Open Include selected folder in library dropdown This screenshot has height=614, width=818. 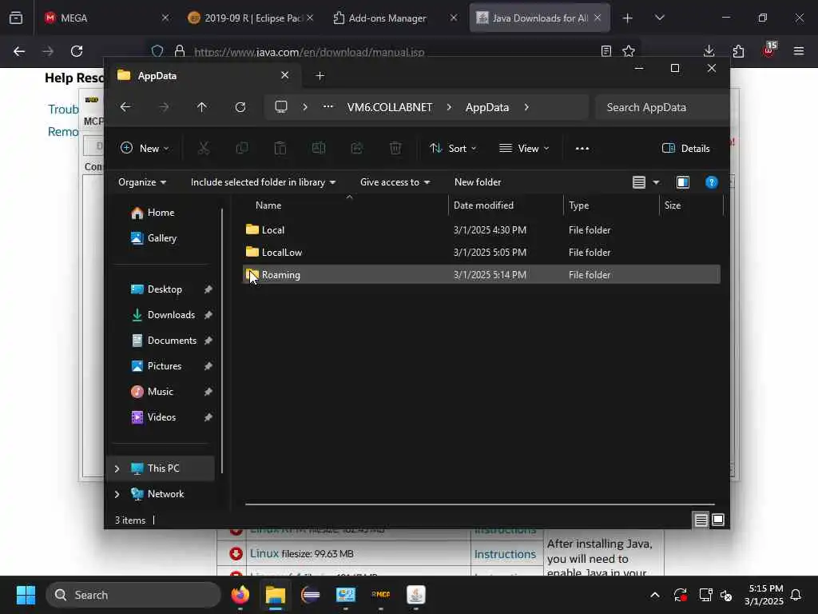tap(263, 182)
